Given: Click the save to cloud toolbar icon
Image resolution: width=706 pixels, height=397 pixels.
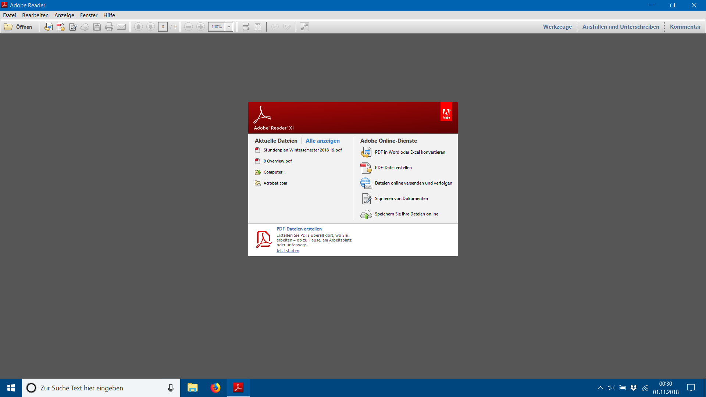Looking at the screenshot, I should pyautogui.click(x=85, y=27).
